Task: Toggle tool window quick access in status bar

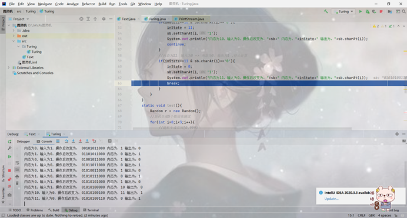Action: [x=3, y=216]
